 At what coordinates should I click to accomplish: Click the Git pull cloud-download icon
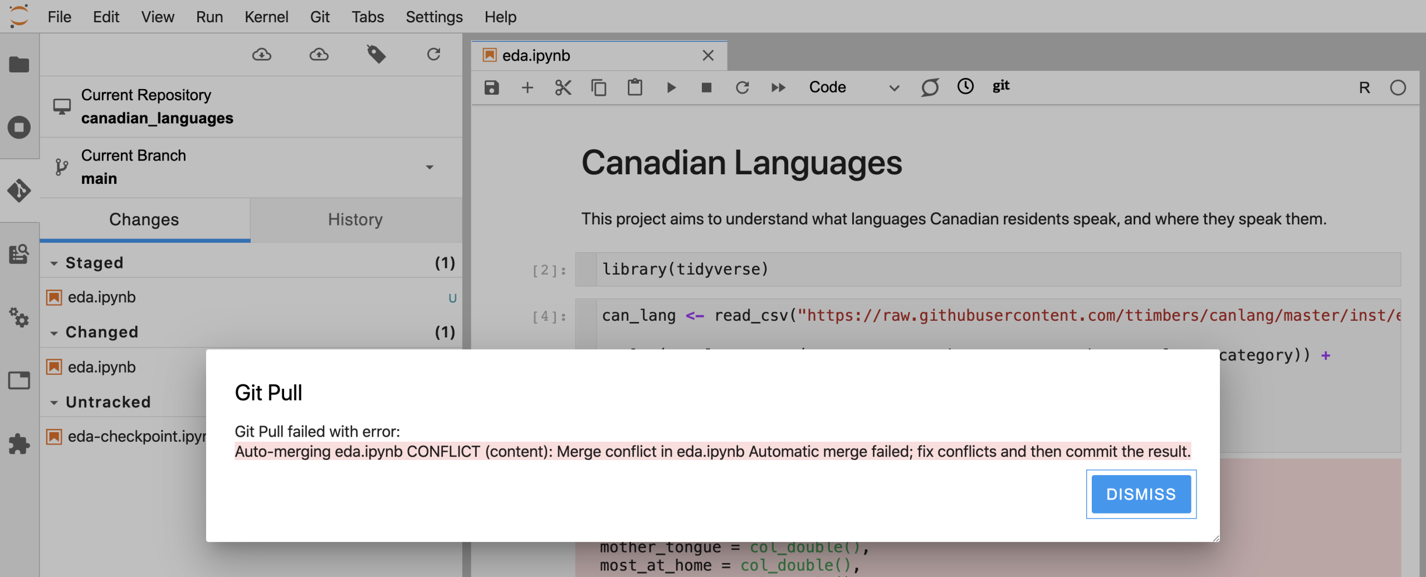[x=261, y=55]
